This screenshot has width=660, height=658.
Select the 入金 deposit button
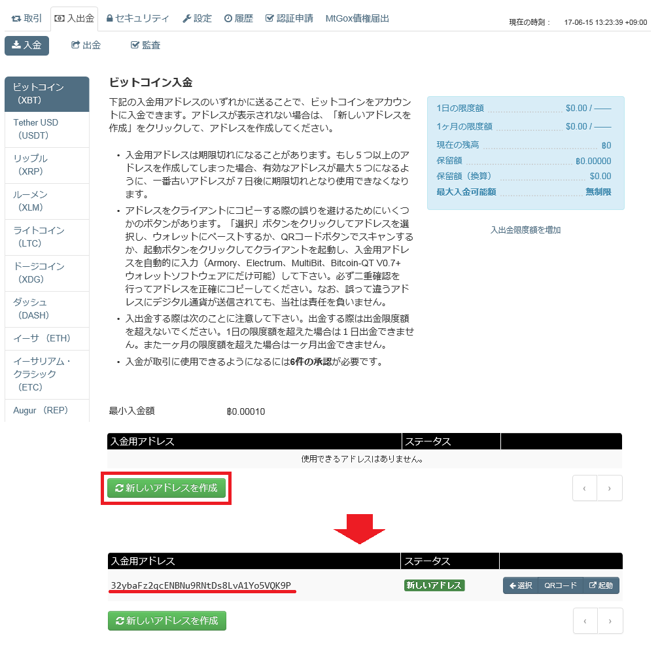pyautogui.click(x=27, y=45)
